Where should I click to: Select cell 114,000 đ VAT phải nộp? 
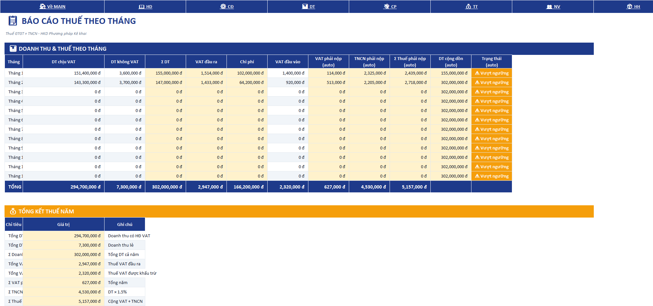tap(328, 73)
